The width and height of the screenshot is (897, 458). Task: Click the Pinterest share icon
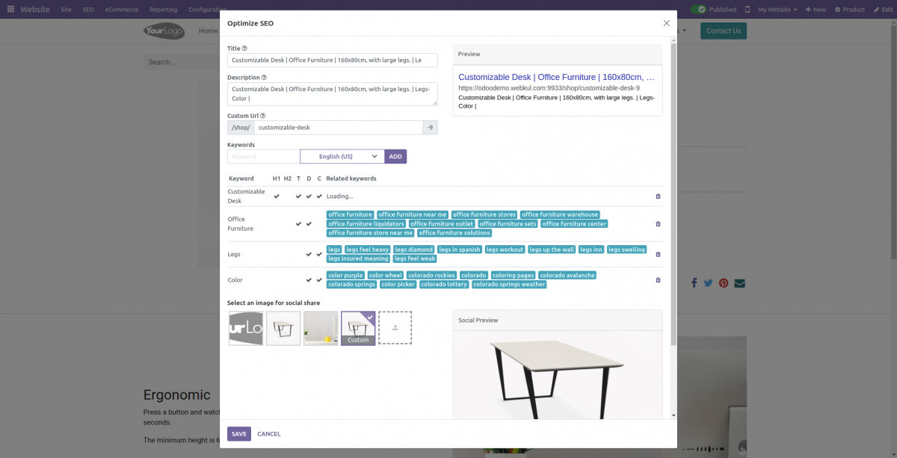point(724,283)
